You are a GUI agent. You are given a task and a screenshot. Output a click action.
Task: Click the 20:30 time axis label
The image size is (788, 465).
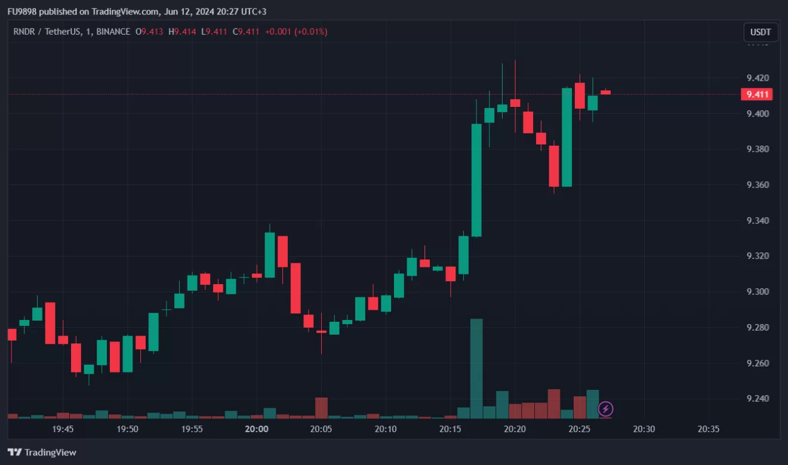click(644, 429)
